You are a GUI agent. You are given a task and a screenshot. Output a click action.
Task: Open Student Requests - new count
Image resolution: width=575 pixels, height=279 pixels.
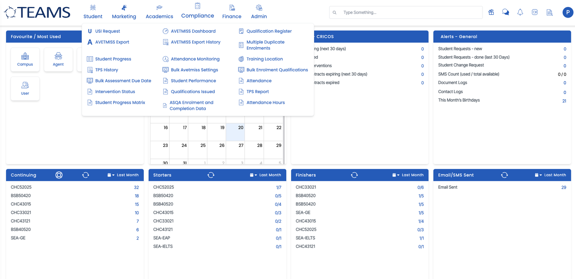[565, 49]
